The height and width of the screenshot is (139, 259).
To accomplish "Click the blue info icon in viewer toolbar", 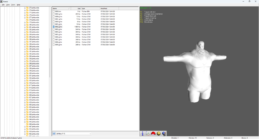I will 142,134.
